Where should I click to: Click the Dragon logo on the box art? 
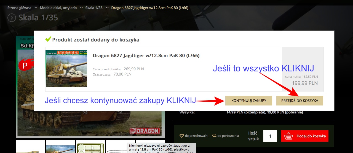click(144, 131)
